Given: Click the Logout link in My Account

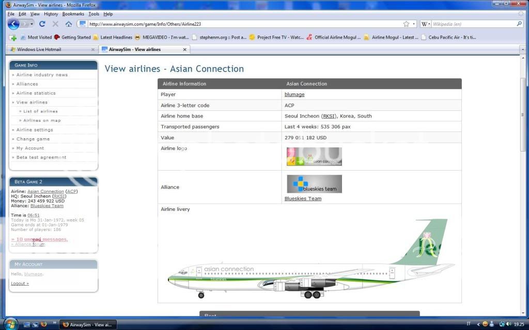Looking at the screenshot, I should point(20,283).
